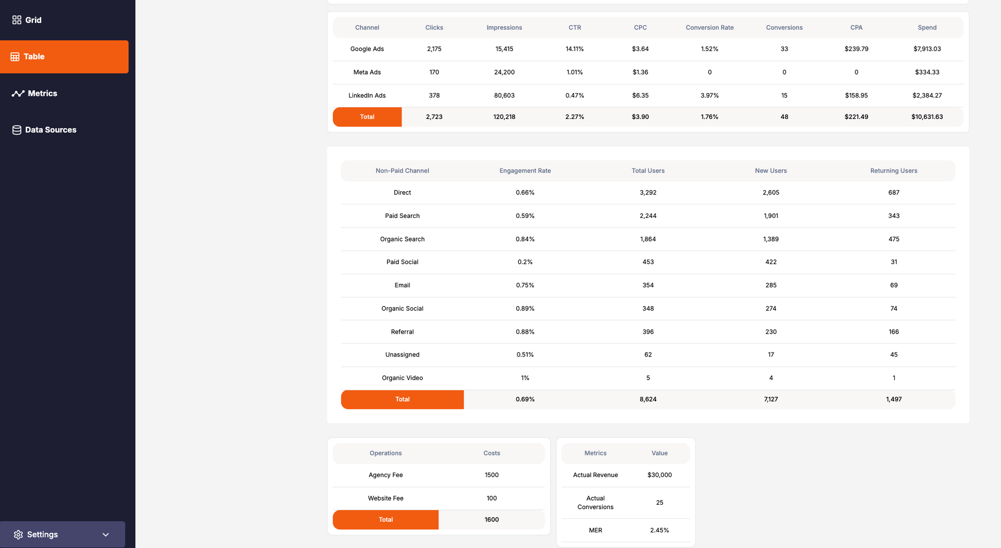Click the Spend column header
Image resolution: width=1001 pixels, height=548 pixels.
(x=927, y=28)
